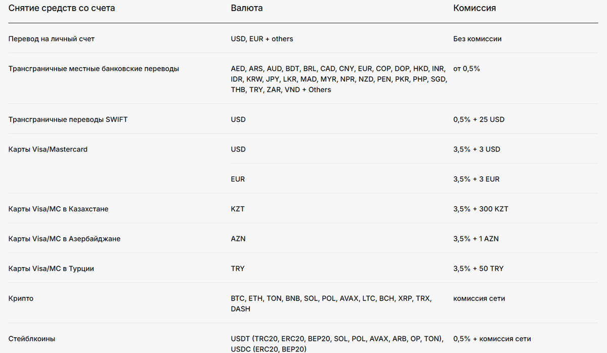
Task: Click the '3,5% + 3 EUR' fee
Action: tap(476, 179)
